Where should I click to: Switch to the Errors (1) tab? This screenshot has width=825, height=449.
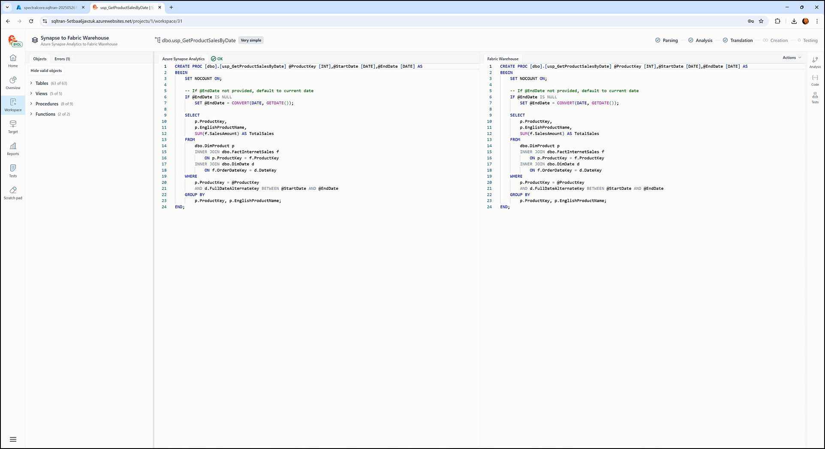[62, 59]
